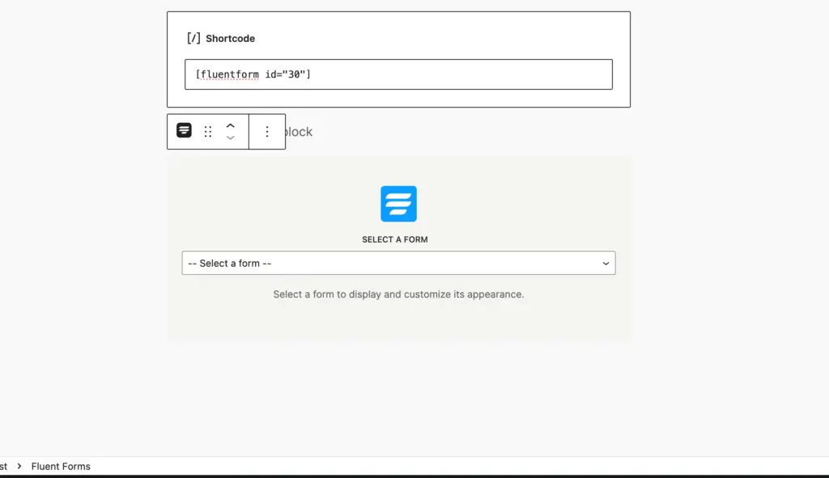Viewport: 829px width, 478px height.
Task: Select the Fluent Forms block placeholder area
Action: [x=398, y=247]
